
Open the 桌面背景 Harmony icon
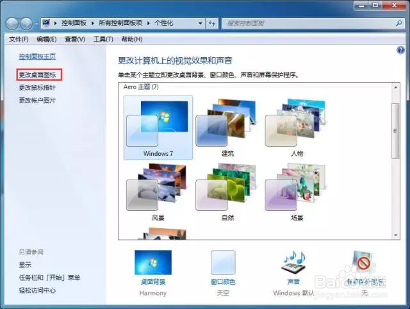coord(153,262)
